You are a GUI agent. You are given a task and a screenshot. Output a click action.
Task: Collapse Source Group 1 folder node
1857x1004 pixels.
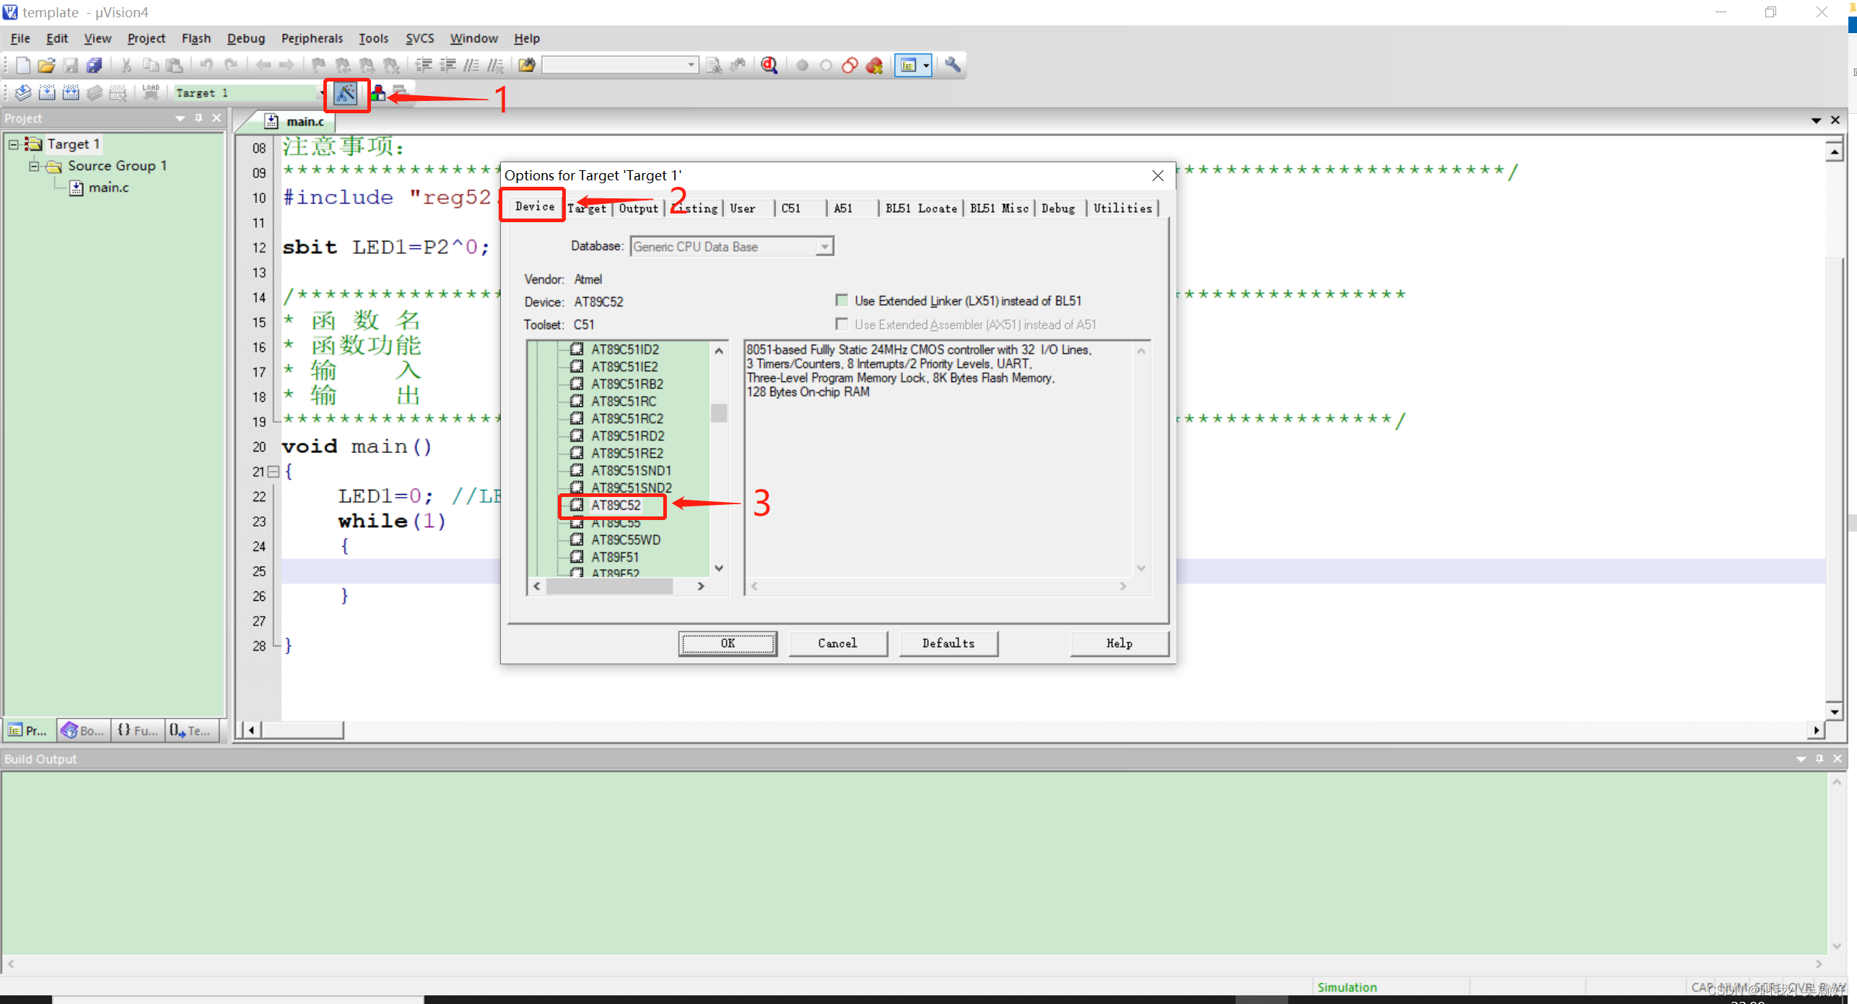34,166
